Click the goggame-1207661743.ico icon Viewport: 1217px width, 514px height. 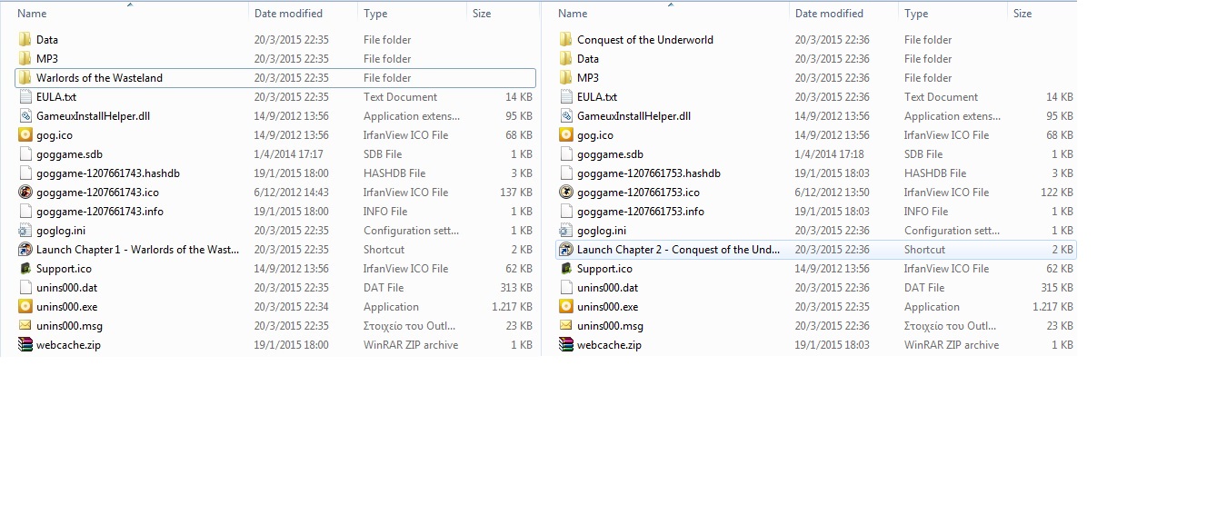tap(25, 193)
